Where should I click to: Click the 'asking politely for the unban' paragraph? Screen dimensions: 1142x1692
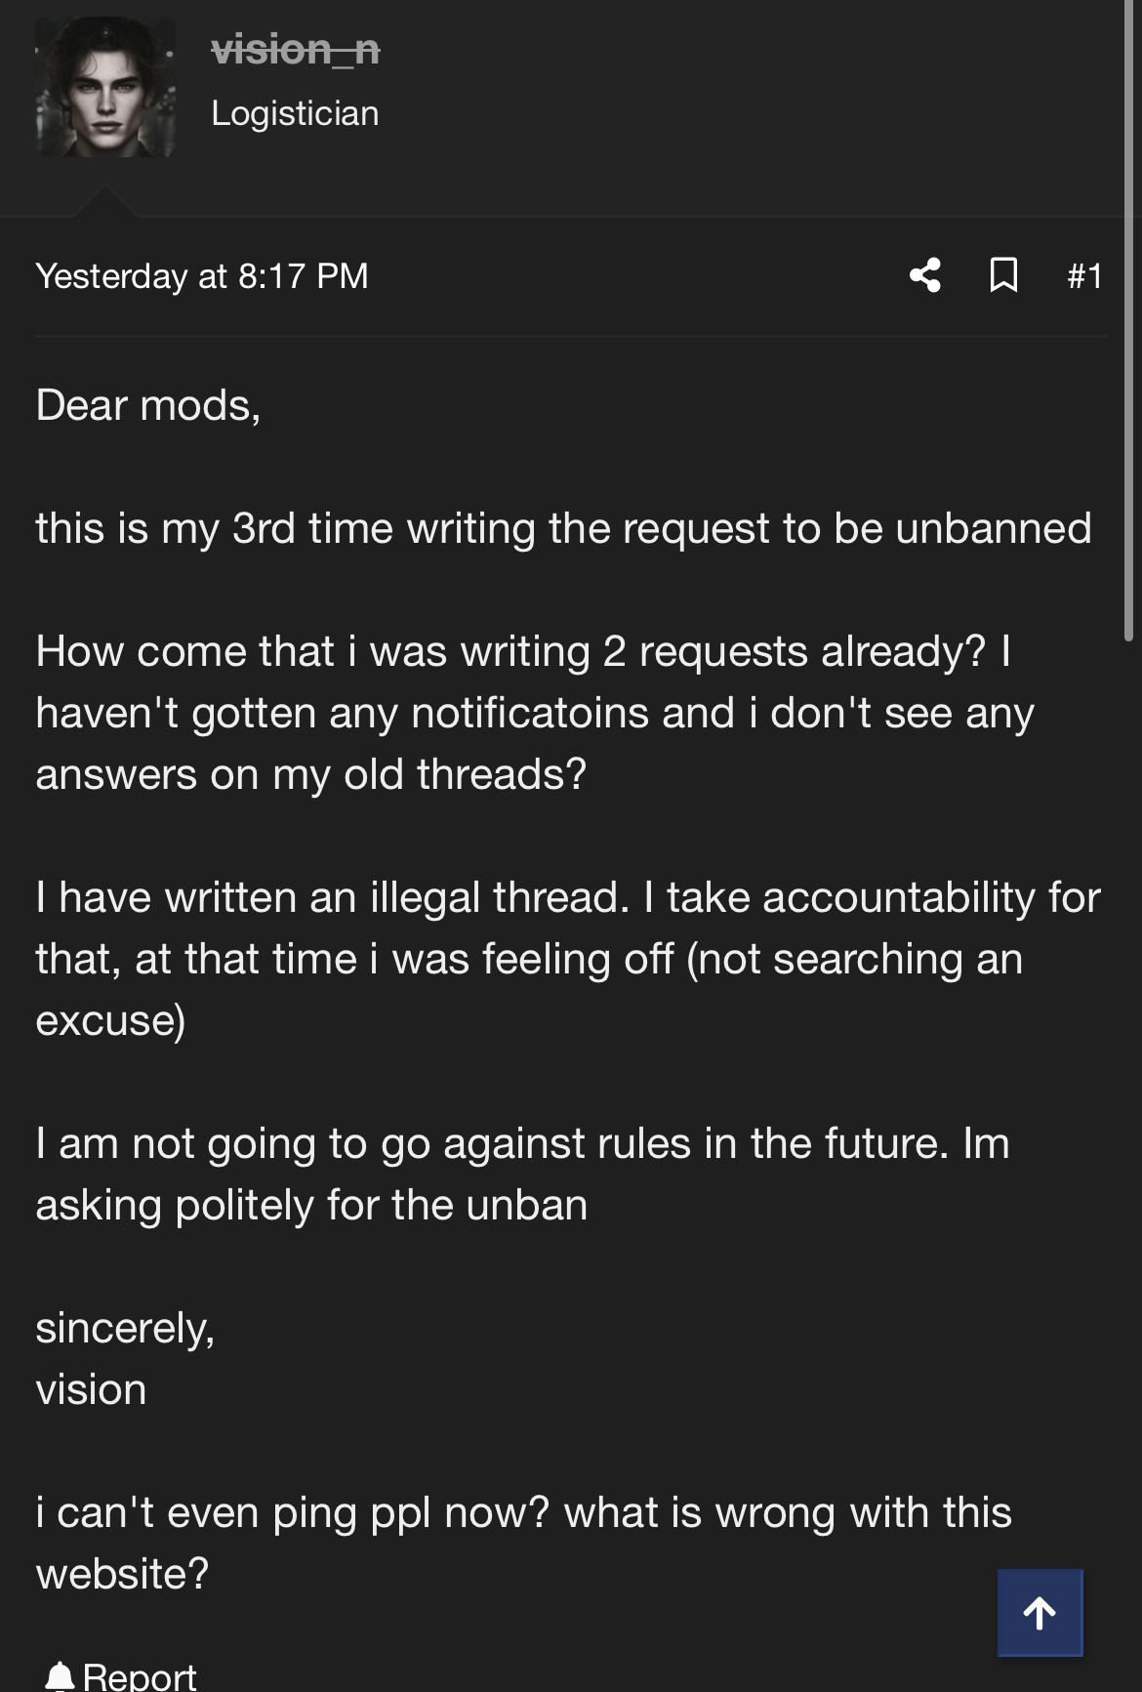click(x=522, y=1174)
